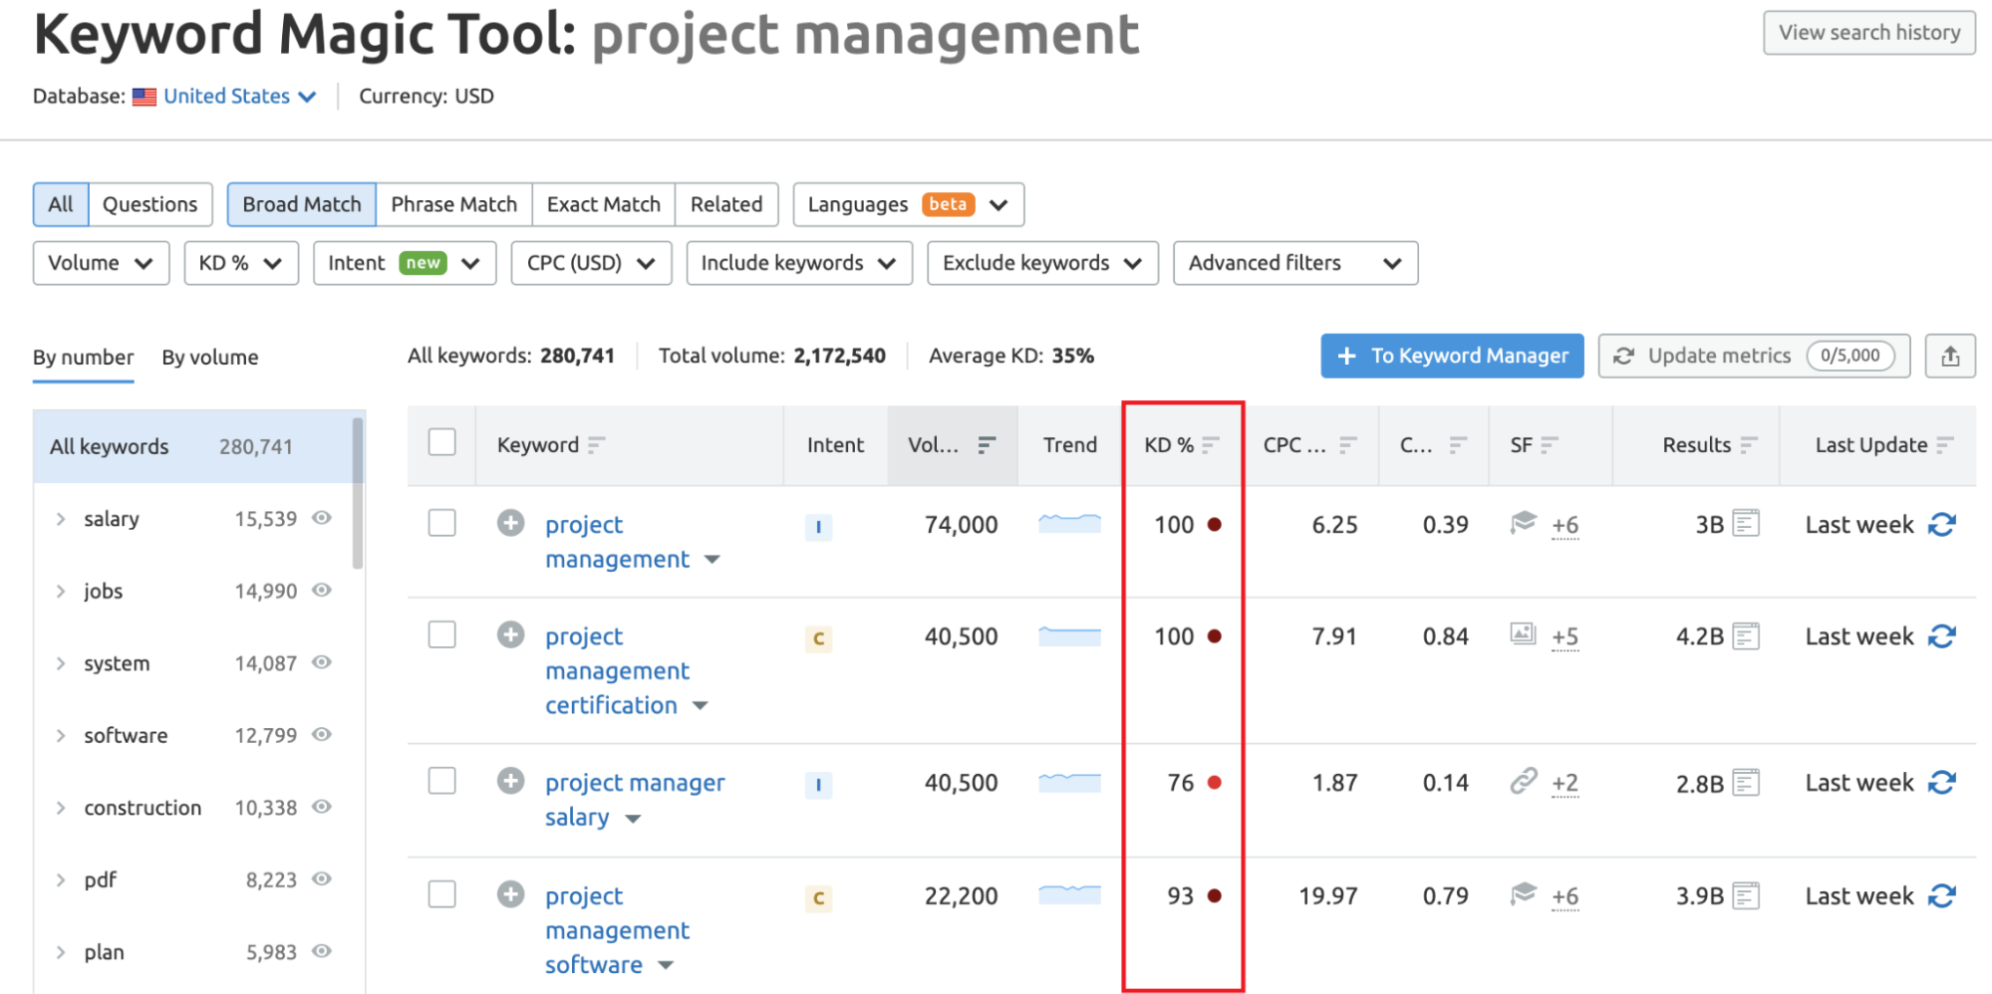Click the informational intent badge for project management
The image size is (1992, 994).
[x=818, y=527]
